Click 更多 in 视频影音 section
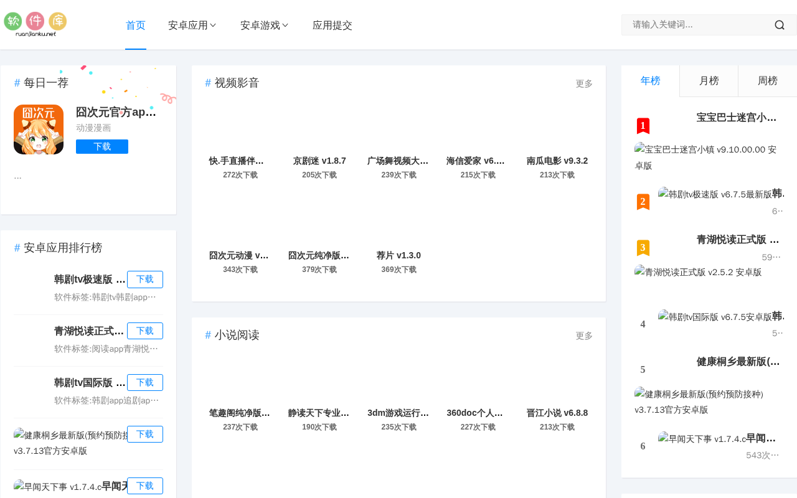 point(584,83)
